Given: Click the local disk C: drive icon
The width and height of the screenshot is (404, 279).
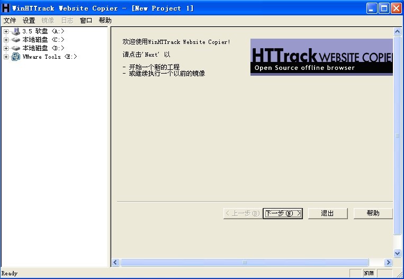Looking at the screenshot, I should coord(16,40).
